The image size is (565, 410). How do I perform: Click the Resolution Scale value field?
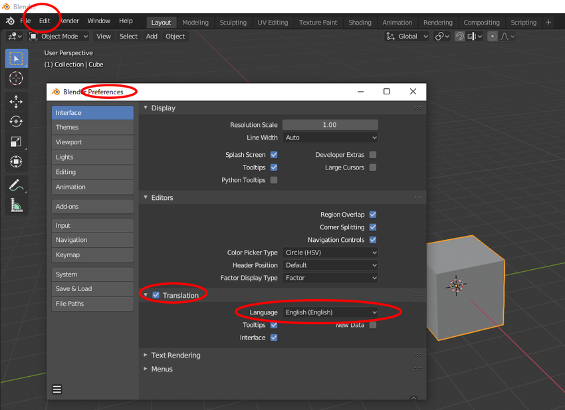330,125
